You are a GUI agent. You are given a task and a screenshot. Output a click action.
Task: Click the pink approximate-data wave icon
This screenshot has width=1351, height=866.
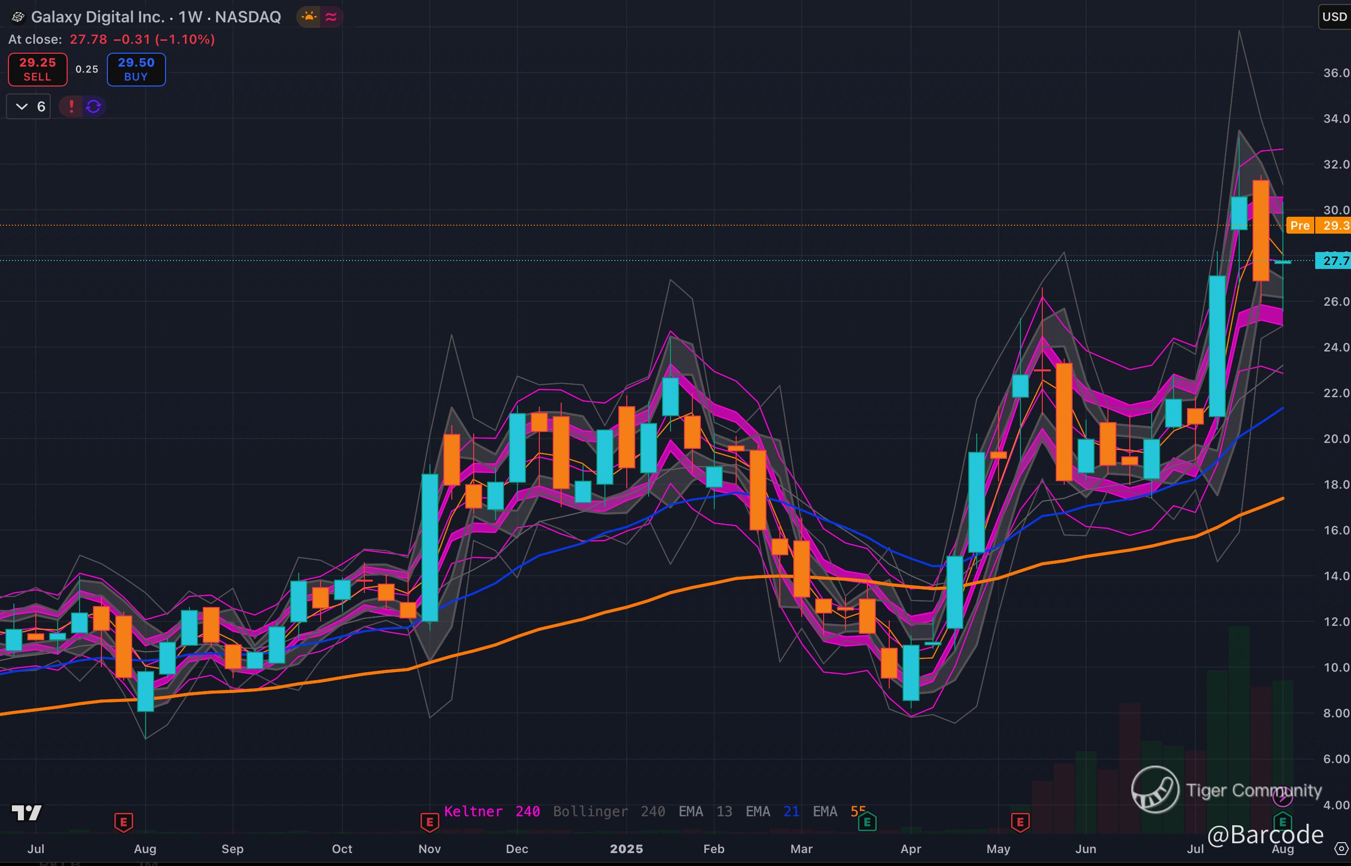(331, 17)
